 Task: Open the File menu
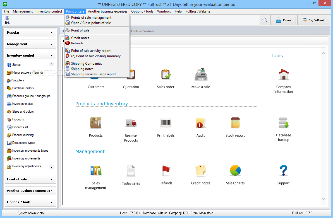click(6, 11)
